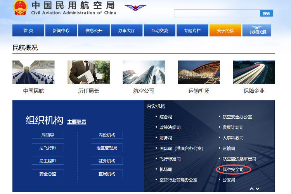Open the 空管行业管理办公室 link
291x194 pixels.
(x=178, y=180)
